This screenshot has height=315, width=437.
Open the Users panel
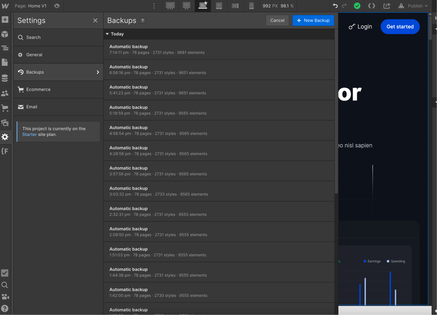click(5, 93)
